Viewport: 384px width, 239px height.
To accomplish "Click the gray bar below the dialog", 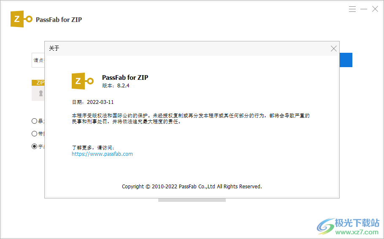I will 192,200.
